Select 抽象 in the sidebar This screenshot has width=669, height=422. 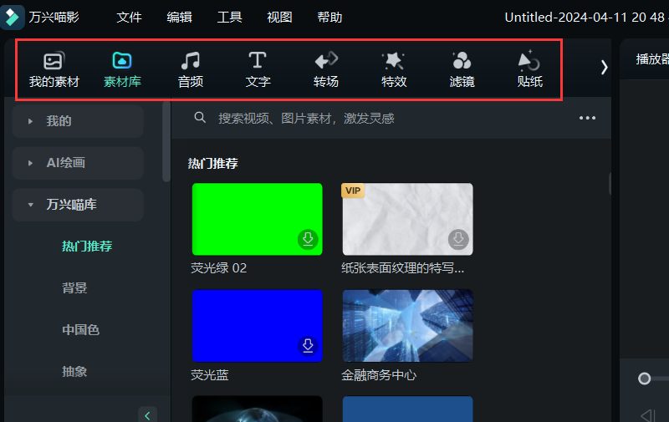pos(74,371)
